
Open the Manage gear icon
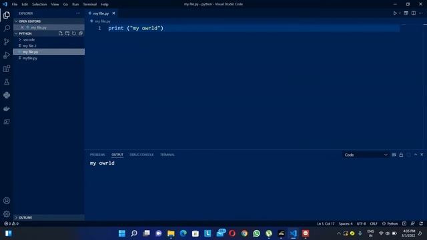[x=7, y=214]
